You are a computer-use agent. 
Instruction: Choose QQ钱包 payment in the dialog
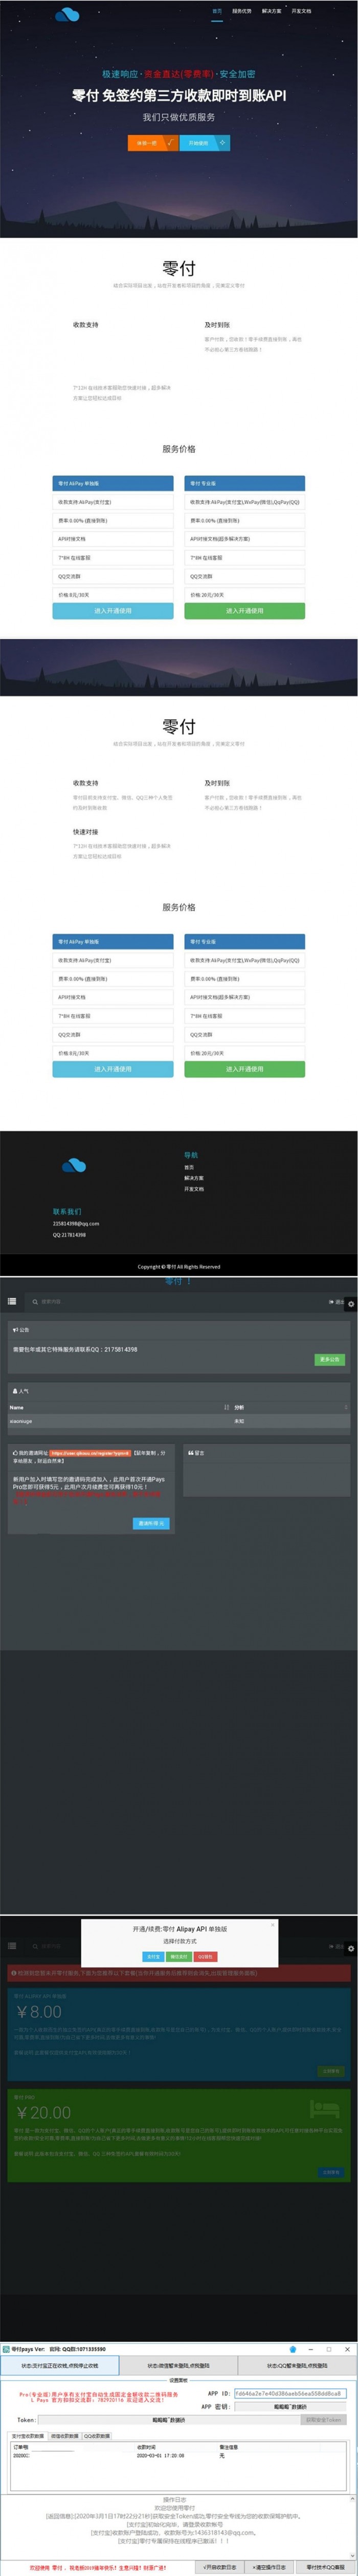pyautogui.click(x=205, y=1956)
